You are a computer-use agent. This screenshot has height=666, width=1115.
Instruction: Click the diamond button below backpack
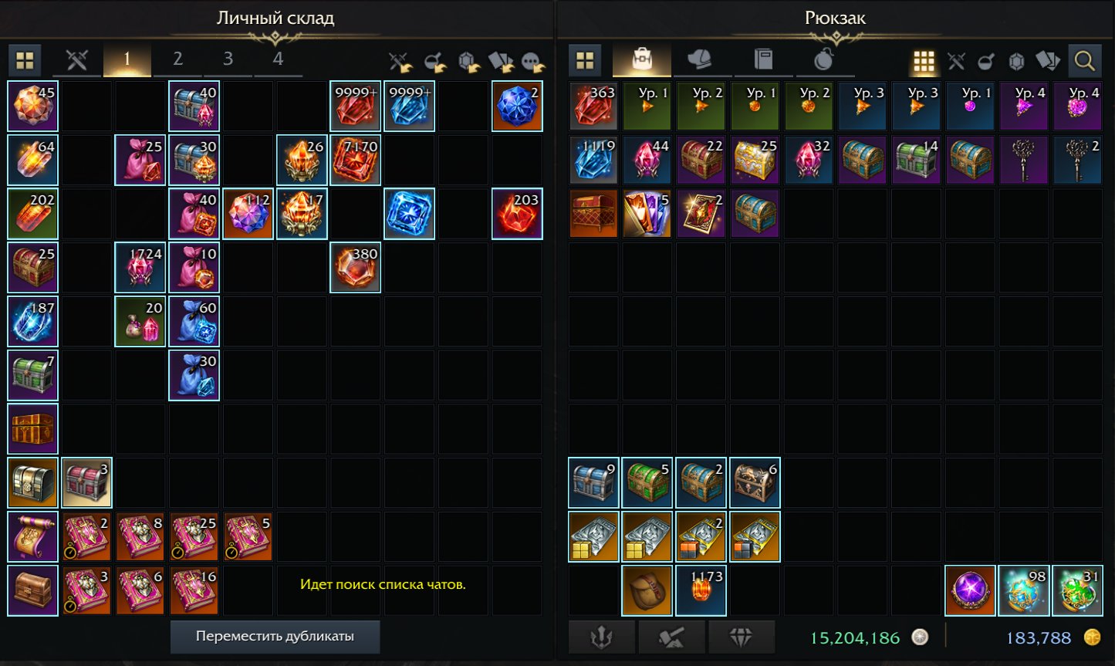pyautogui.click(x=741, y=637)
